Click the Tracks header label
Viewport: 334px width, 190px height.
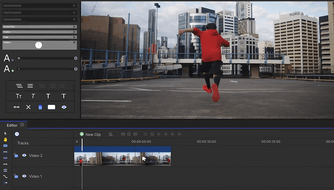(23, 143)
